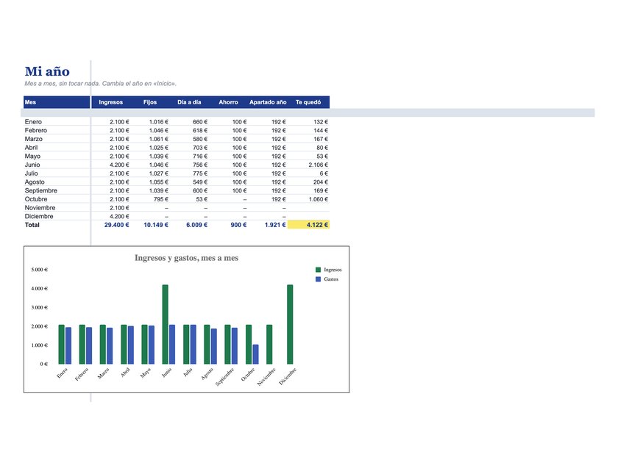Select the "Marzo" row label in table
This screenshot has width=618, height=463.
34,139
